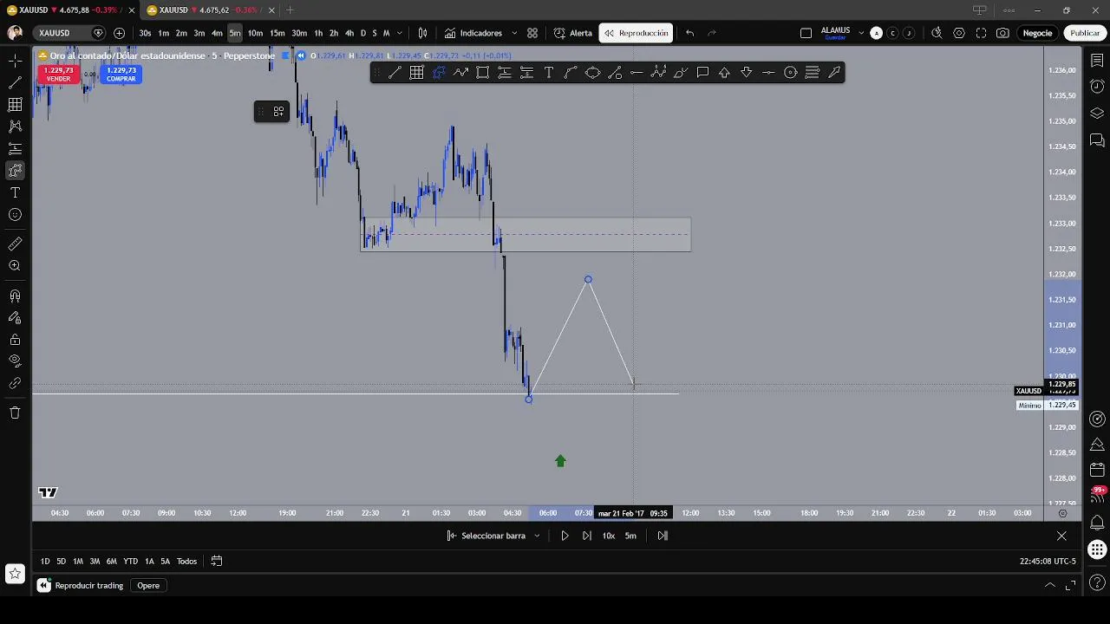Click the Negocie button
Viewport: 1110px width, 624px height.
[x=1037, y=33]
